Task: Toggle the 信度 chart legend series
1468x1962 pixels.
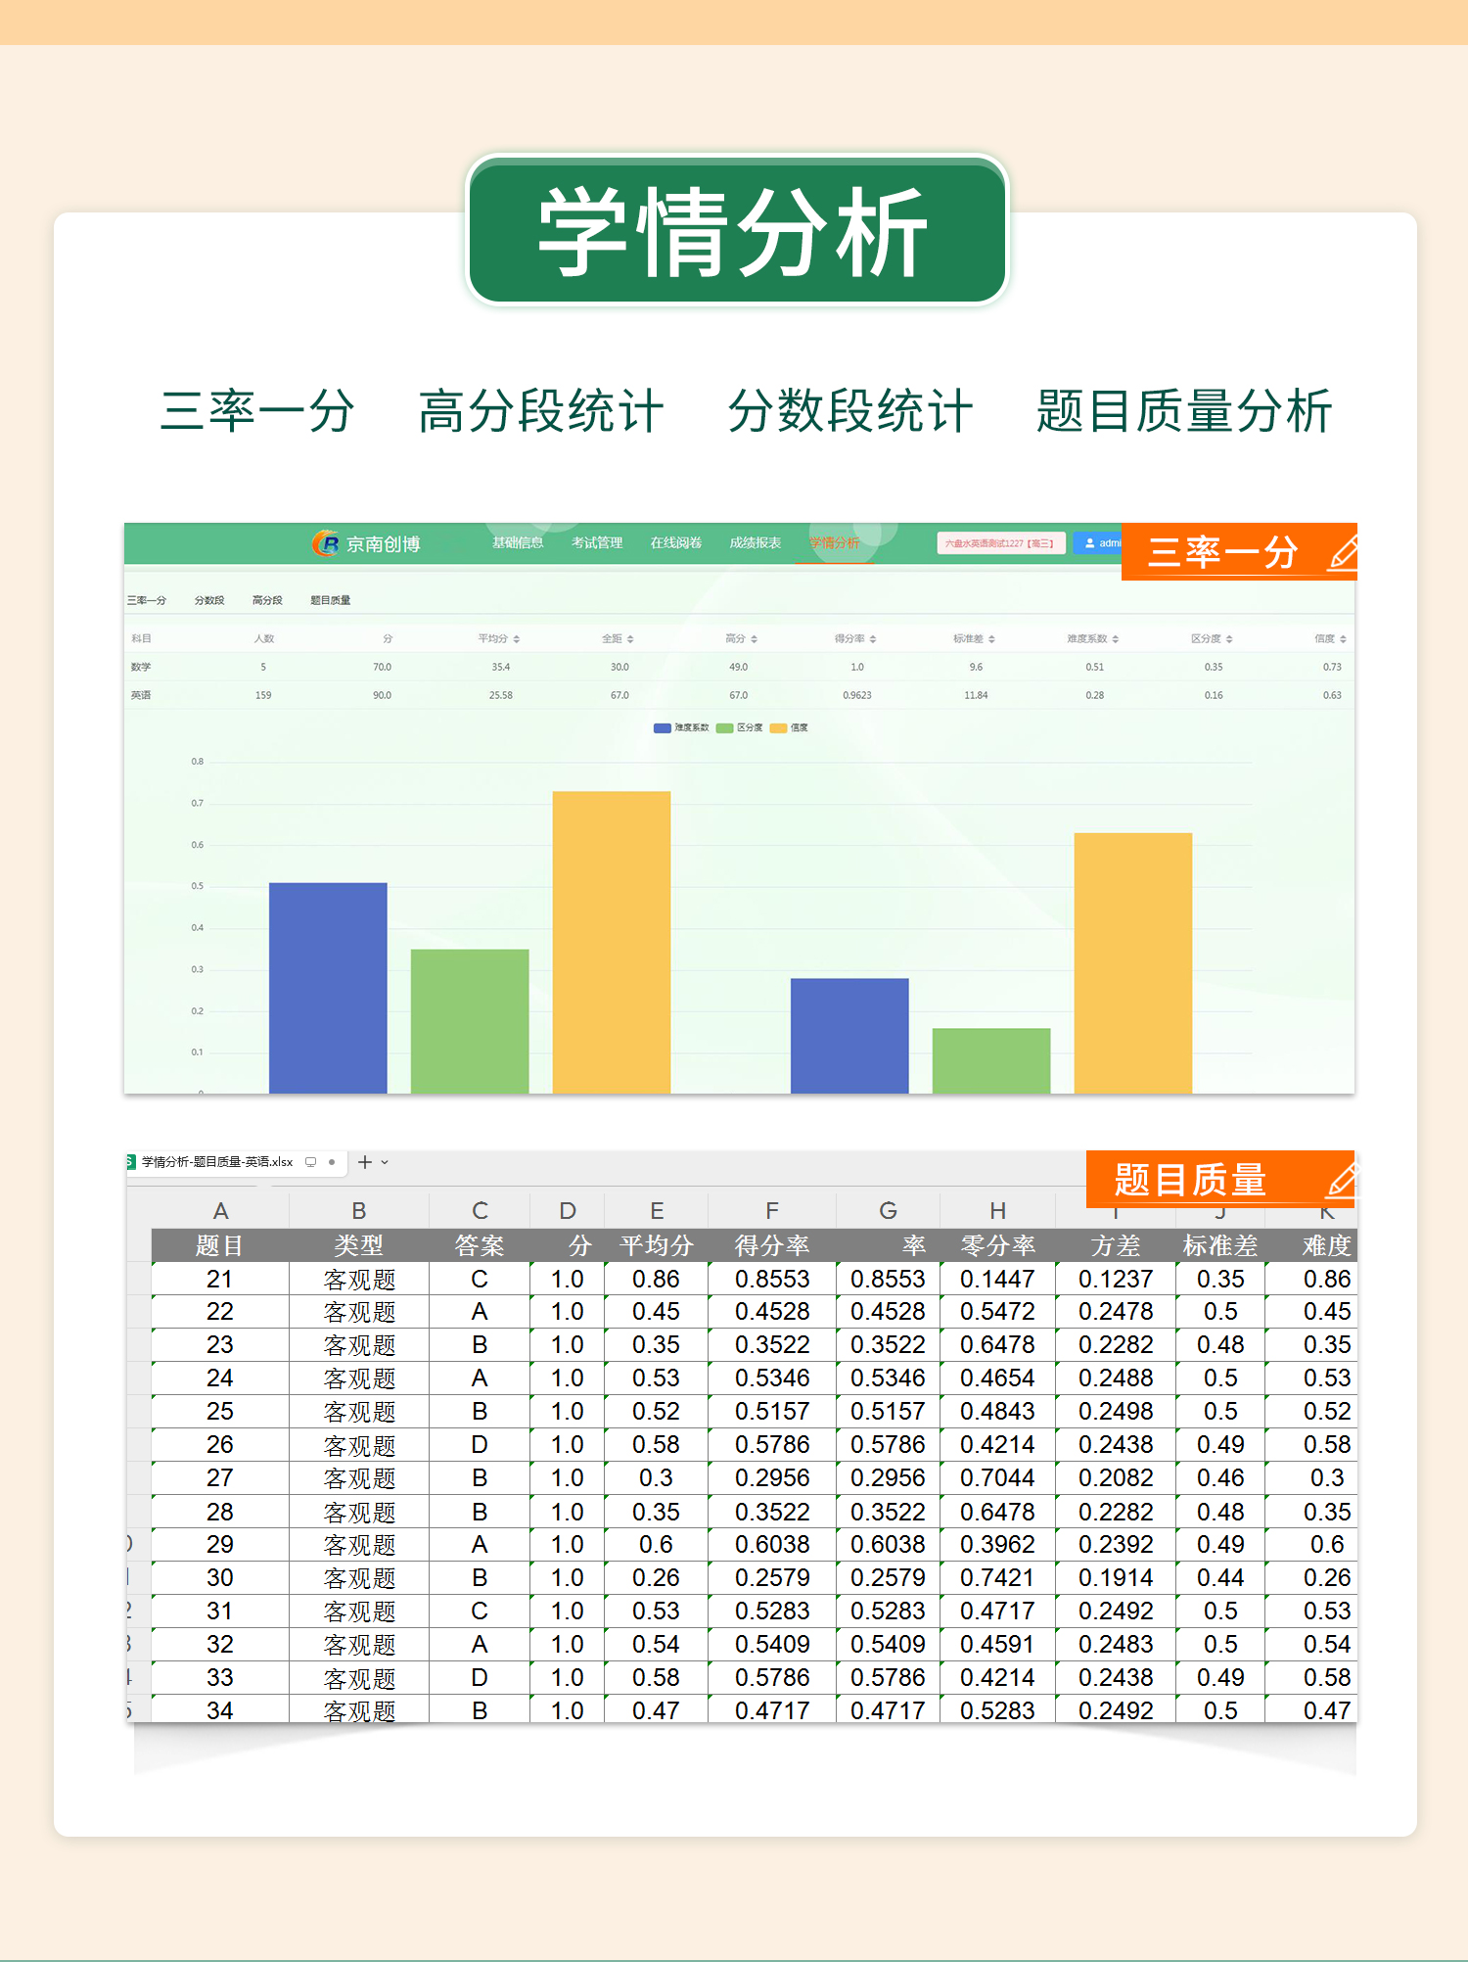Action: point(790,727)
